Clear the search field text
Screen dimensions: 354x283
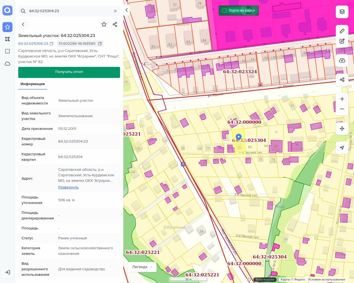pyautogui.click(x=115, y=11)
